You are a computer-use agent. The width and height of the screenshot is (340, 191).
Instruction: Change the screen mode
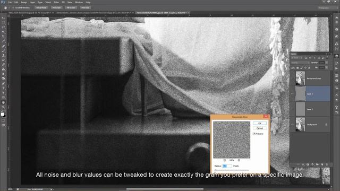(3, 125)
